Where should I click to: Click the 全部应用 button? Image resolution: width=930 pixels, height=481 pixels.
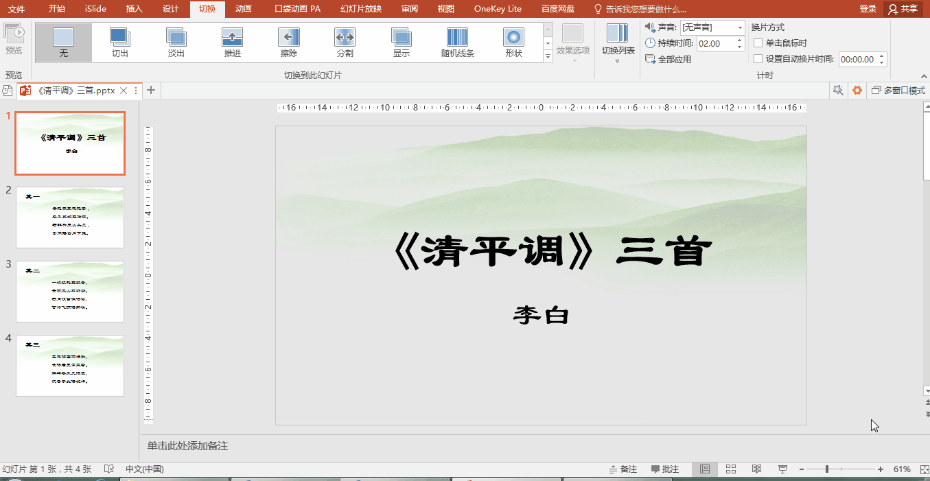(669, 60)
